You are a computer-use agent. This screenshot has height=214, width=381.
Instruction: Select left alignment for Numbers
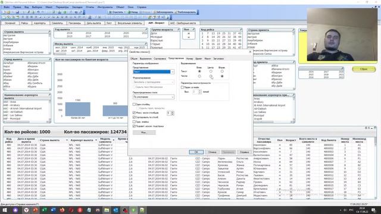point(199,76)
